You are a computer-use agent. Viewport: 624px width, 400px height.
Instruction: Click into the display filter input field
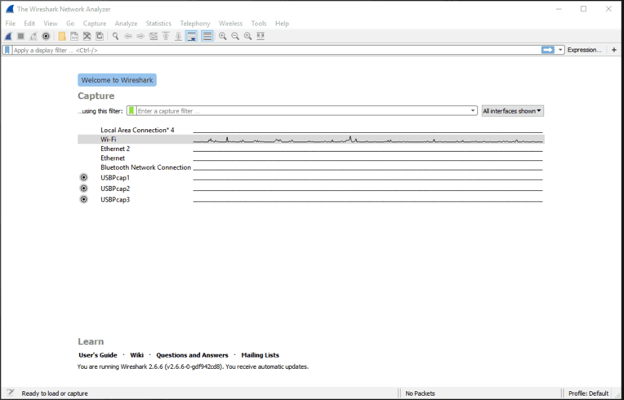276,50
